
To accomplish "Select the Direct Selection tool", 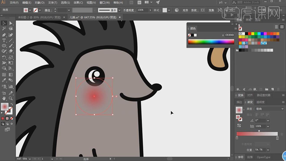I will 11,23.
